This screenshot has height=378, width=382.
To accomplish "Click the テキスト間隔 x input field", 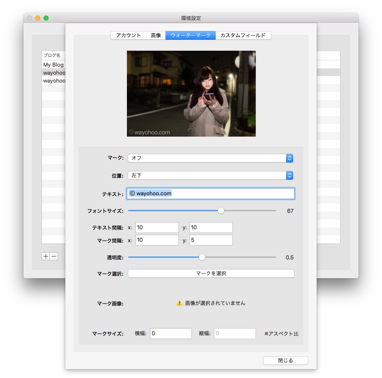I will [x=157, y=228].
